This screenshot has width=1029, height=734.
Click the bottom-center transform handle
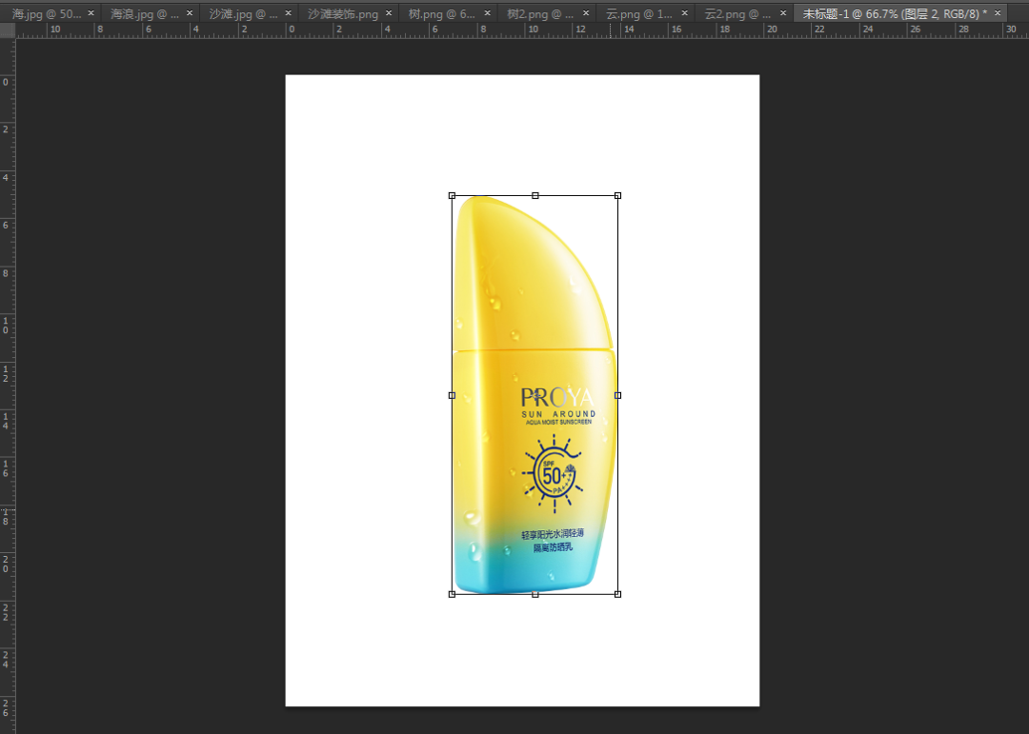(535, 594)
